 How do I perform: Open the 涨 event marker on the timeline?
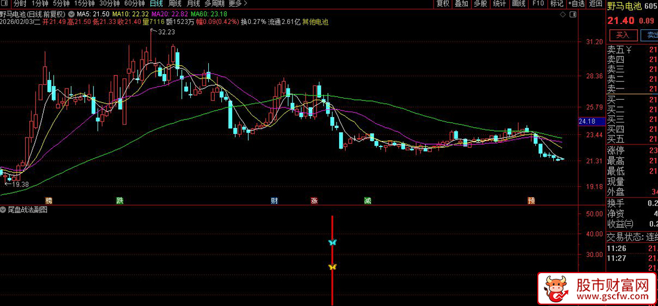[x=313, y=200]
